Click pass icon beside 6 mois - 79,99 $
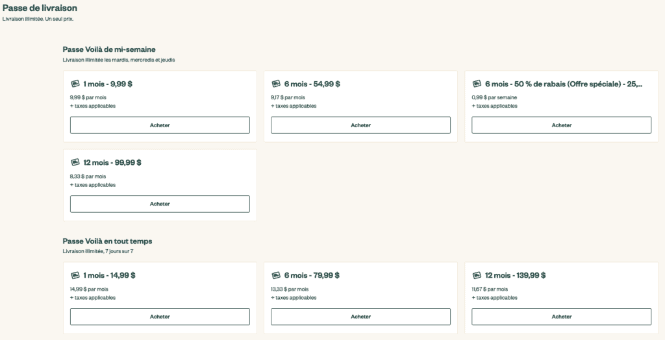Screen dimensions: 665x340 pos(275,275)
